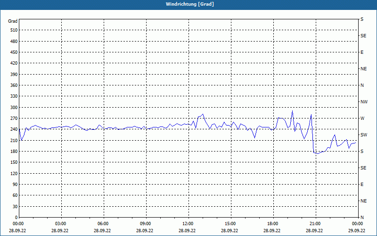The width and height of the screenshot is (377, 236).
Task: Click the 06:00 time axis label
Action: [104, 224]
